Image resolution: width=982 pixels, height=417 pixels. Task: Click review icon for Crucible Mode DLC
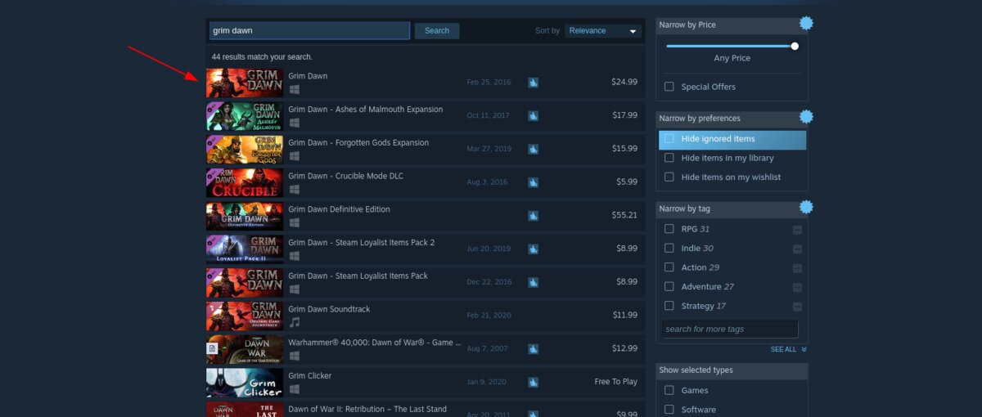click(x=533, y=182)
